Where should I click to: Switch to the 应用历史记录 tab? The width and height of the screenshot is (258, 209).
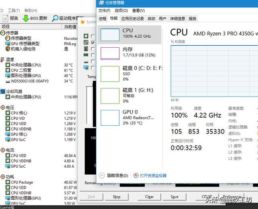tap(133, 19)
